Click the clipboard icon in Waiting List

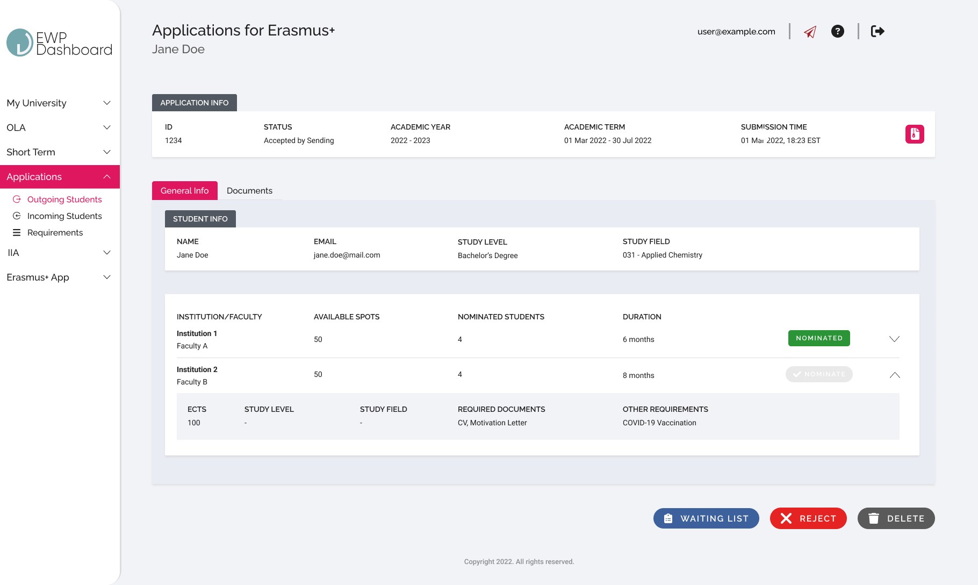click(x=668, y=518)
